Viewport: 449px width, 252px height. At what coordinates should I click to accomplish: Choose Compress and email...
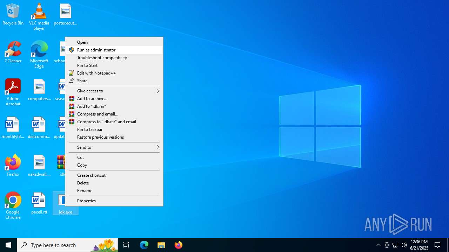click(114, 114)
